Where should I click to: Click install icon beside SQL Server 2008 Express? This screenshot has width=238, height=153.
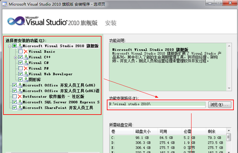point(20,102)
